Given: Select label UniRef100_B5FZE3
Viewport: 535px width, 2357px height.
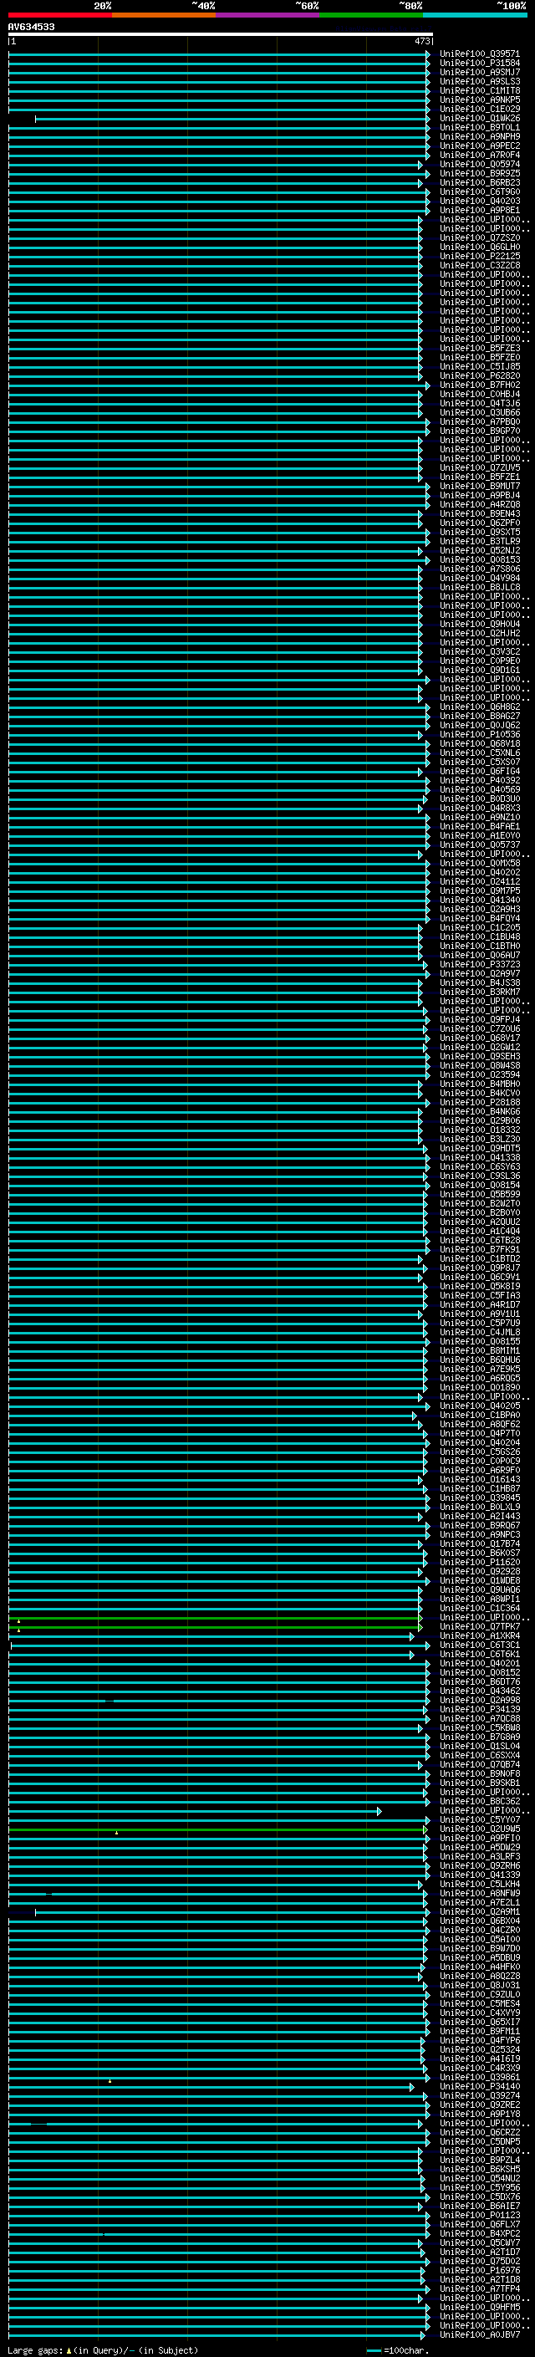Looking at the screenshot, I should point(479,349).
